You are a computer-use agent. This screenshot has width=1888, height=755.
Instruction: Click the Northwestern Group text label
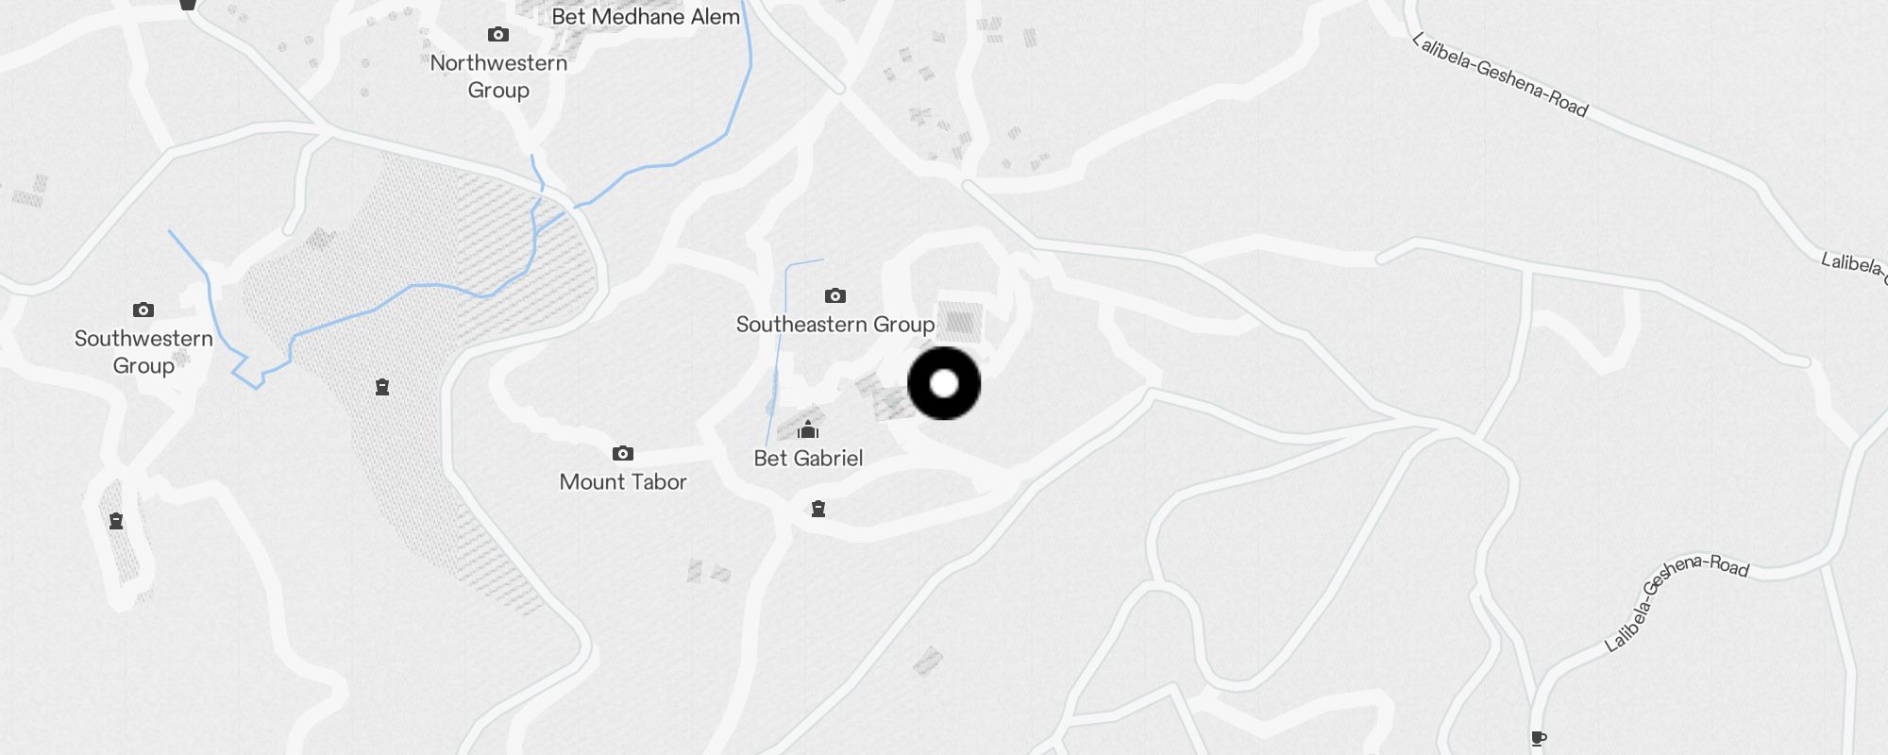coord(498,76)
